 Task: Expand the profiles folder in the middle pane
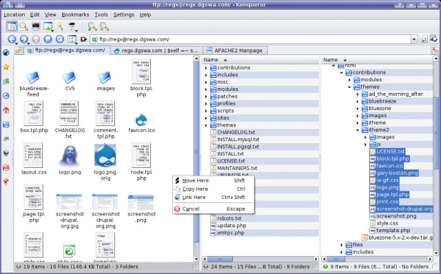click(x=206, y=104)
